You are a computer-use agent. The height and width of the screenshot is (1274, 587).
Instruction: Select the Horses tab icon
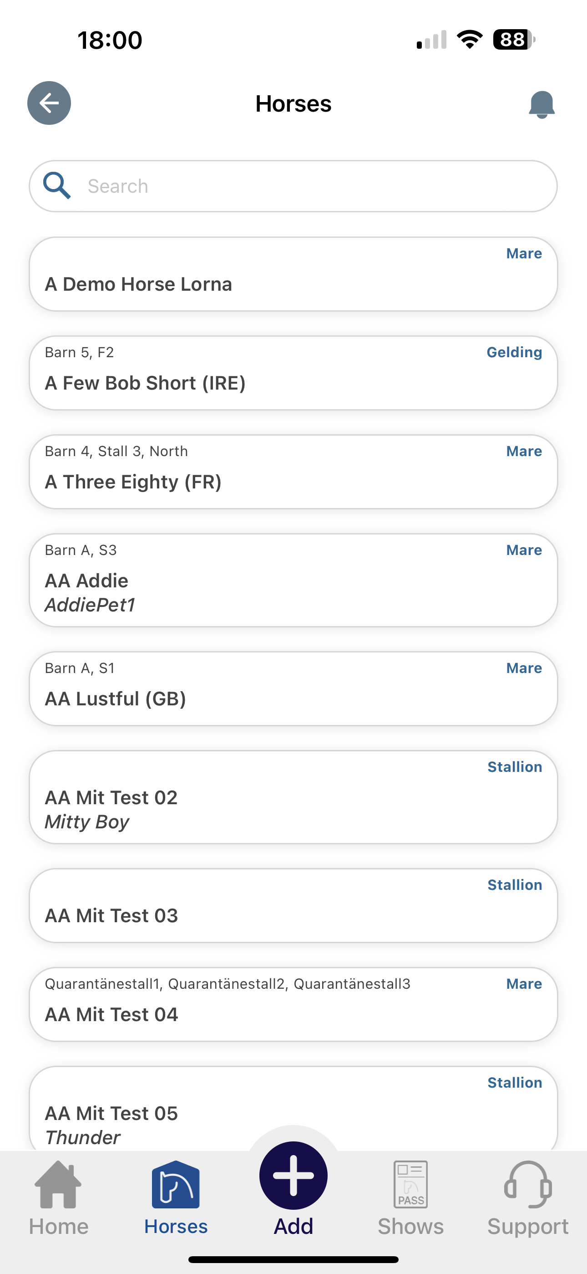coord(176,1184)
